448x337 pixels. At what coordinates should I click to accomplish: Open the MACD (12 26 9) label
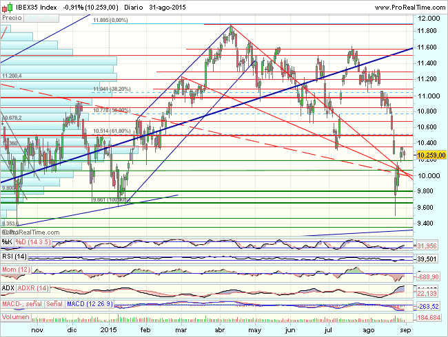tap(90, 304)
